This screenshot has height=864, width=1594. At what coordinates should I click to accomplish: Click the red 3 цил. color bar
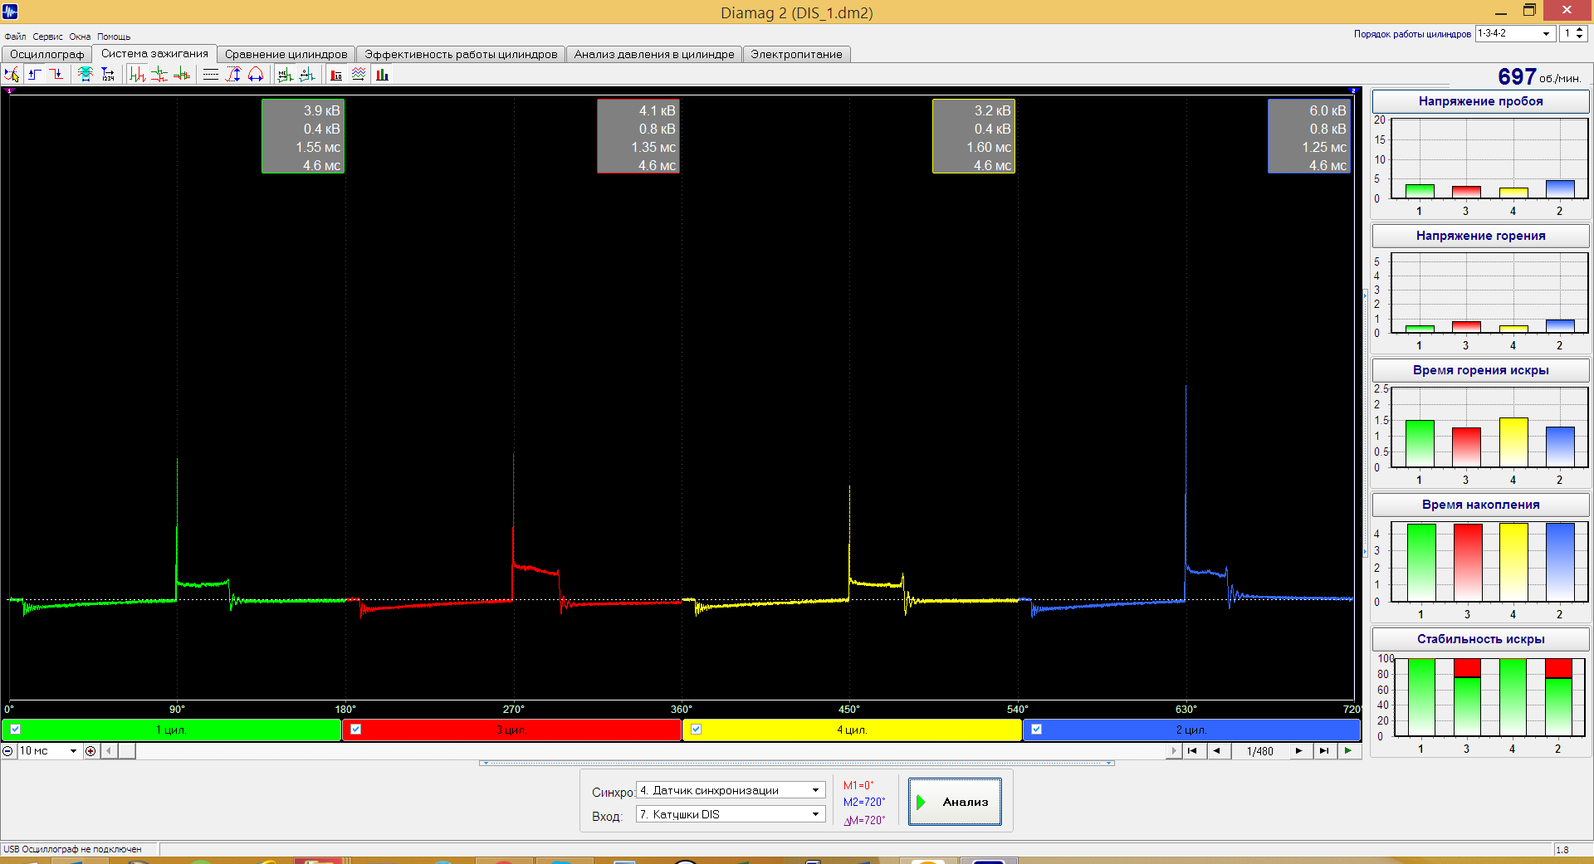point(511,730)
